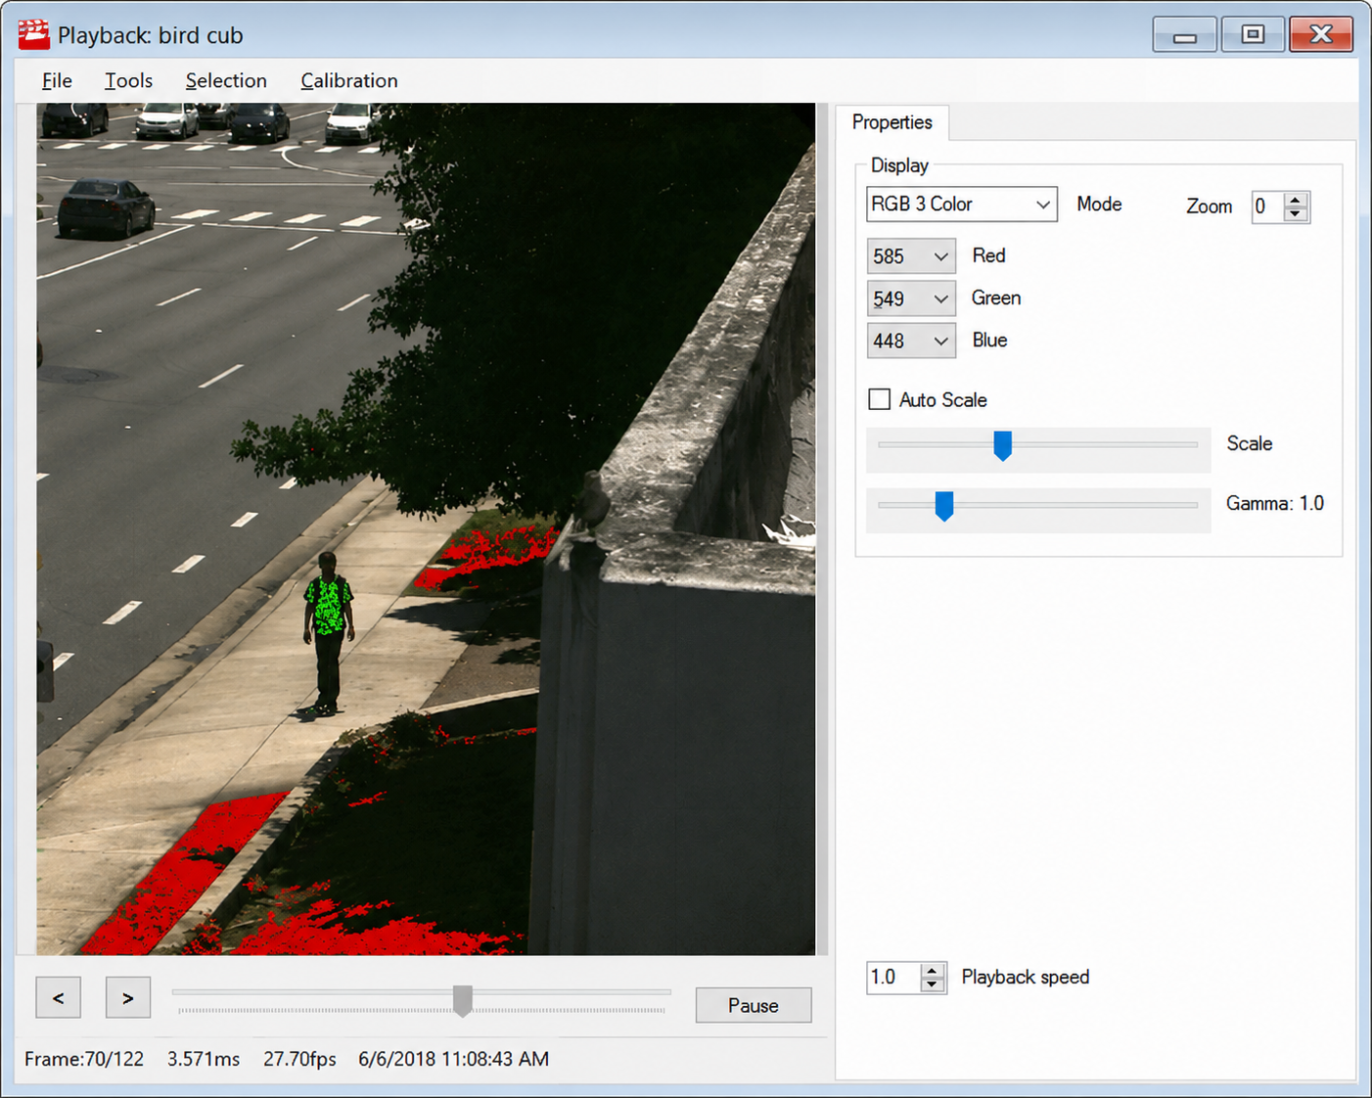Expand the Red band dropdown showing 585
The image size is (1372, 1098).
point(911,256)
